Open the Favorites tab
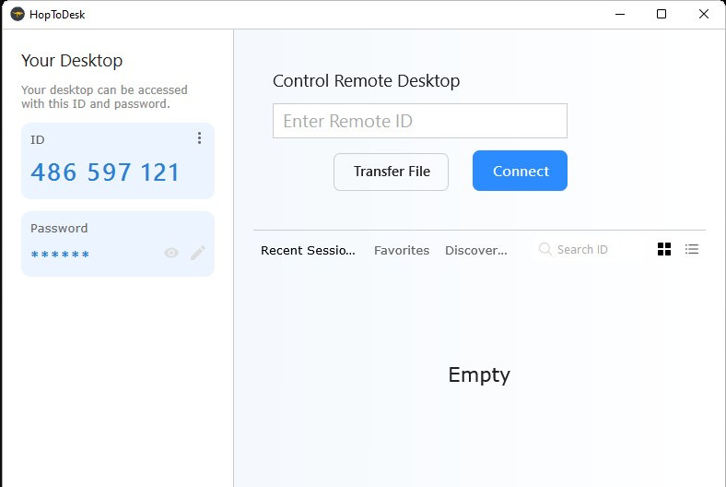Image resolution: width=726 pixels, height=487 pixels. 402,250
